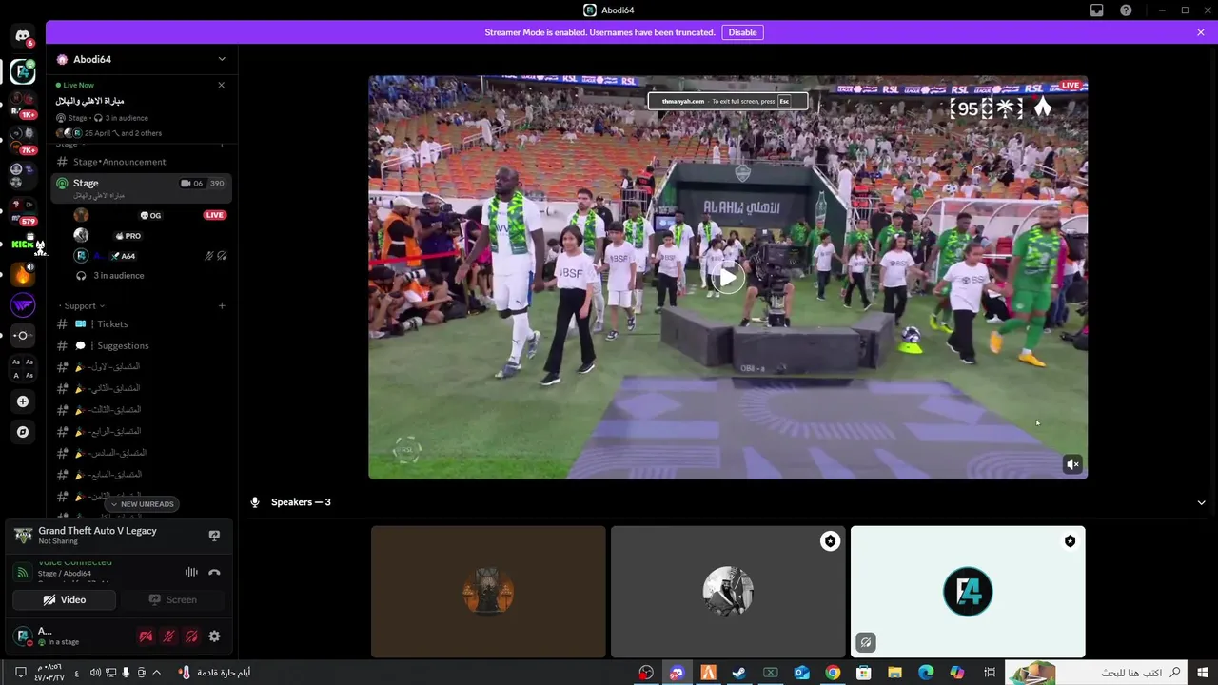Open Steam from the taskbar
This screenshot has height=685, width=1218.
pyautogui.click(x=738, y=673)
